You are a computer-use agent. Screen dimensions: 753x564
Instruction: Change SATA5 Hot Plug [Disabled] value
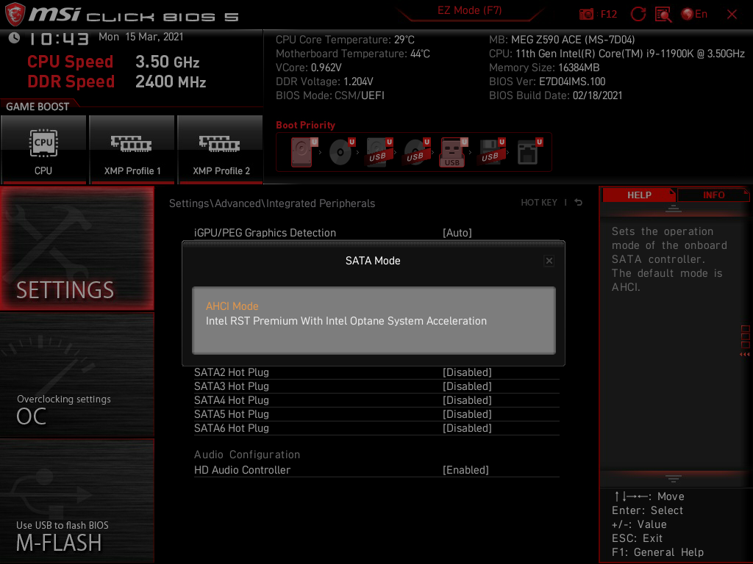coord(467,414)
